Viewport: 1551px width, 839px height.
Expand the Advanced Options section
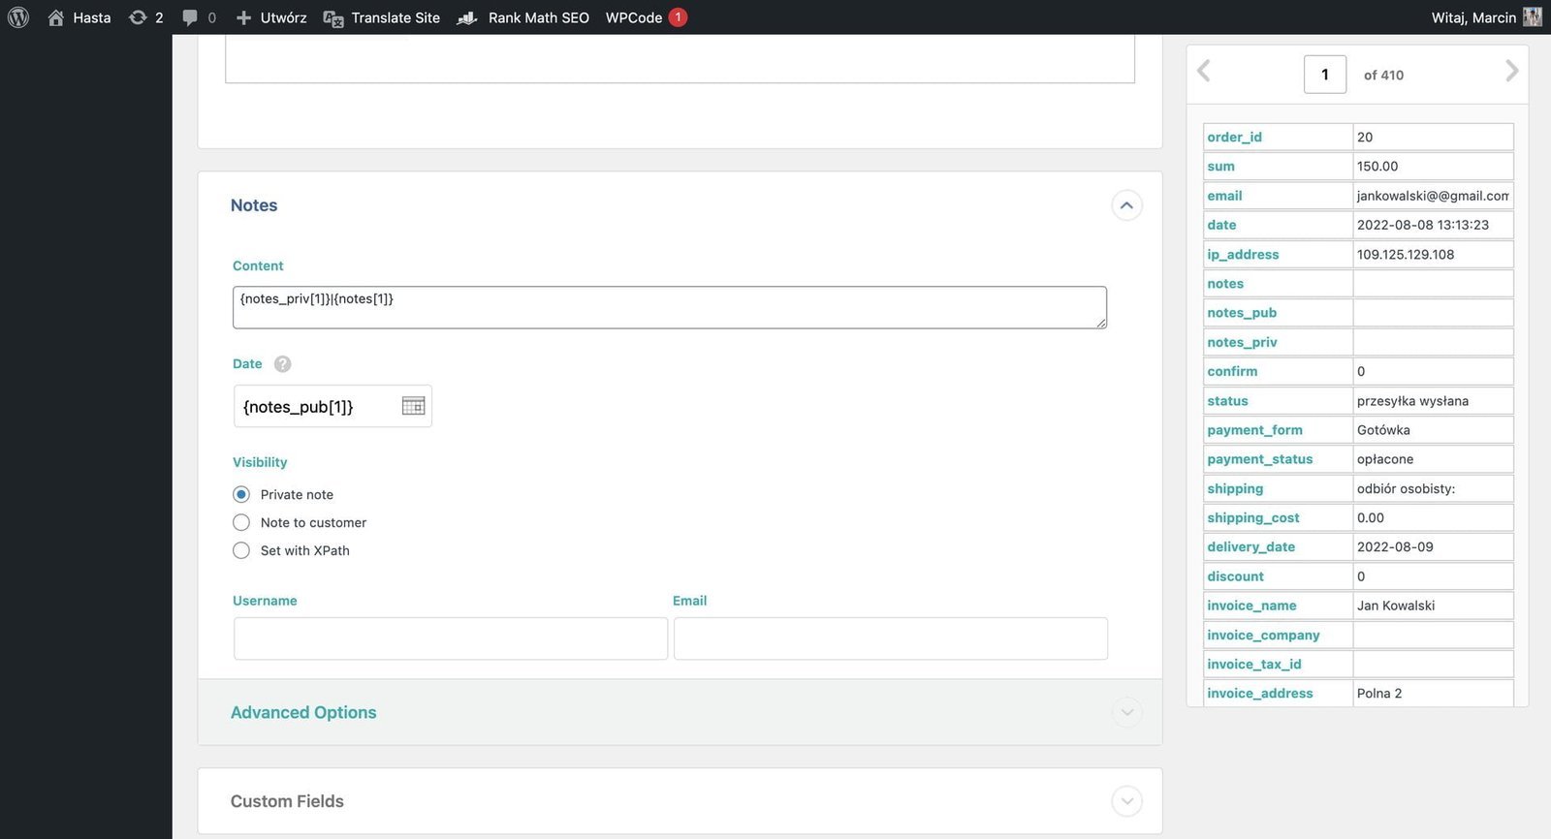(1125, 713)
